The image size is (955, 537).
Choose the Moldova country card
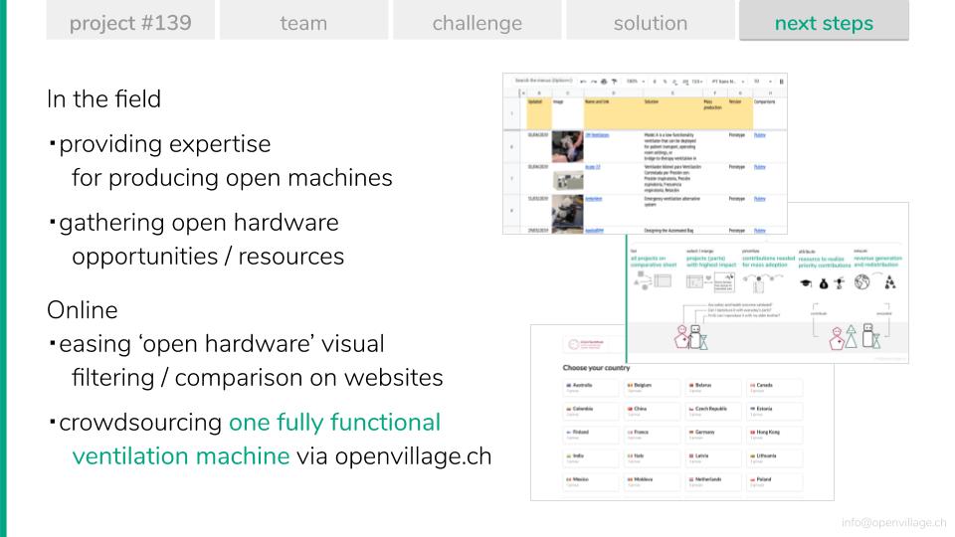tap(652, 481)
